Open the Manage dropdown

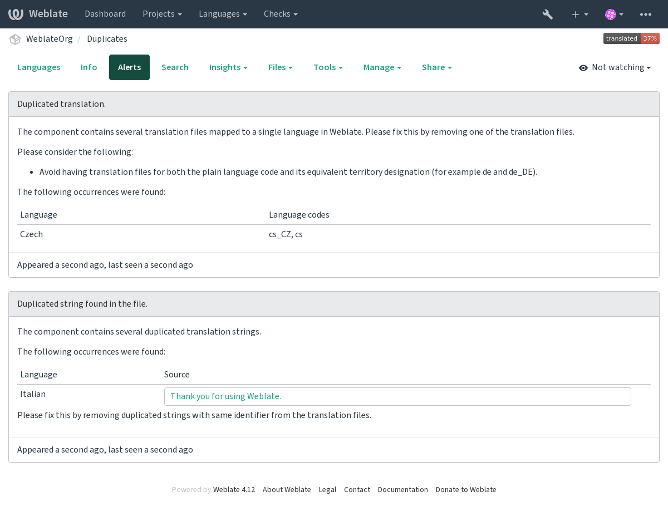pos(382,67)
